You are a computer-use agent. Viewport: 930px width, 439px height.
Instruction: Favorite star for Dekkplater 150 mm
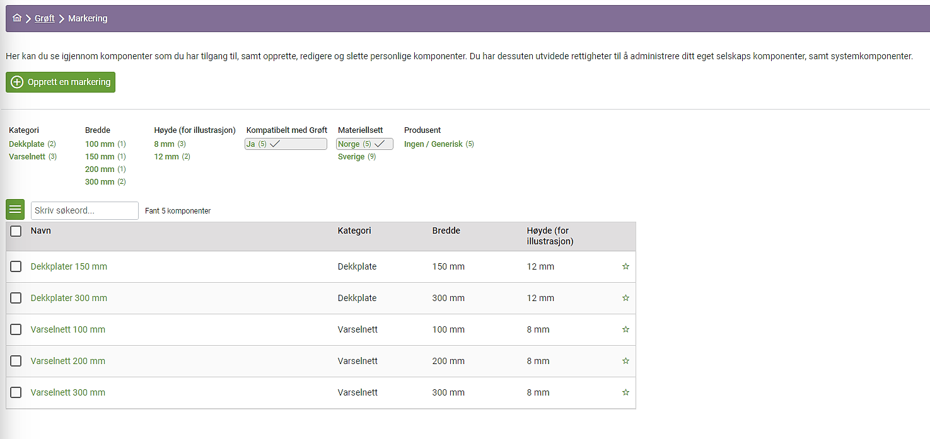(x=625, y=266)
